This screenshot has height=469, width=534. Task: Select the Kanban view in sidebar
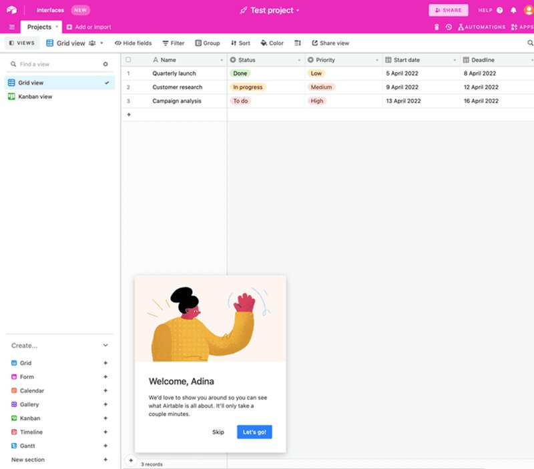(x=35, y=97)
